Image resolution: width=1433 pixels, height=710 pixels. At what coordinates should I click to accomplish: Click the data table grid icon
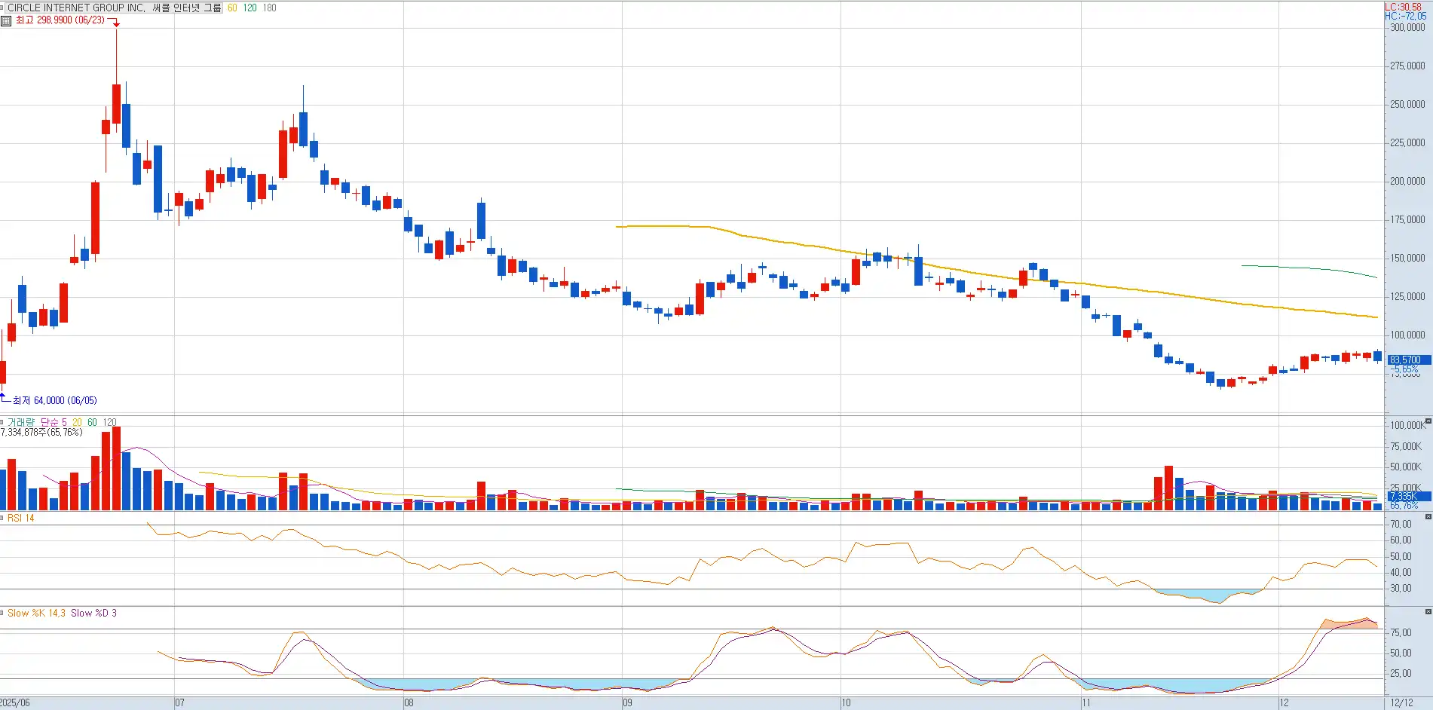6,20
